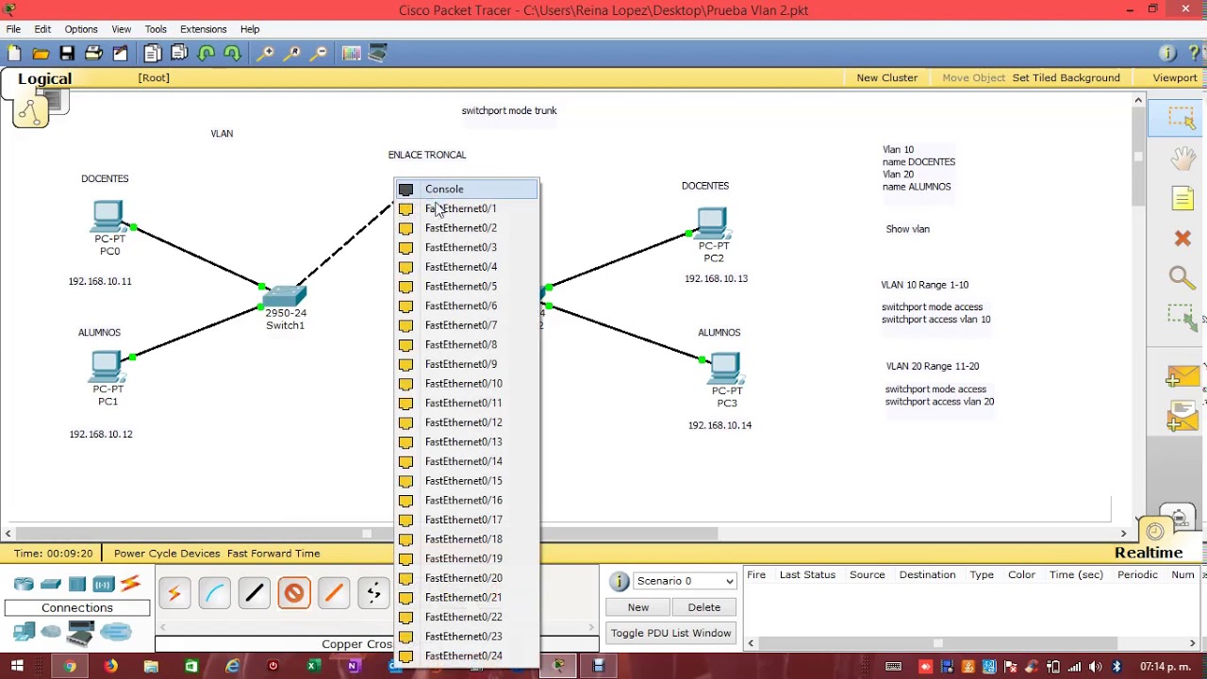The width and height of the screenshot is (1207, 679).
Task: Switch to Realtime mode tab
Action: point(1149,554)
